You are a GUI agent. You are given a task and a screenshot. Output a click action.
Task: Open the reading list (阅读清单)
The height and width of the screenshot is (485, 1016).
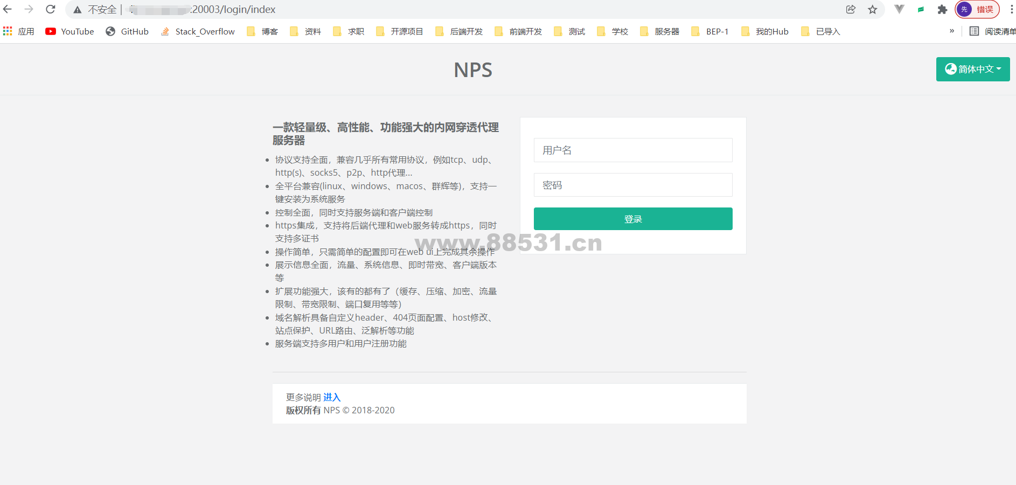(x=992, y=31)
